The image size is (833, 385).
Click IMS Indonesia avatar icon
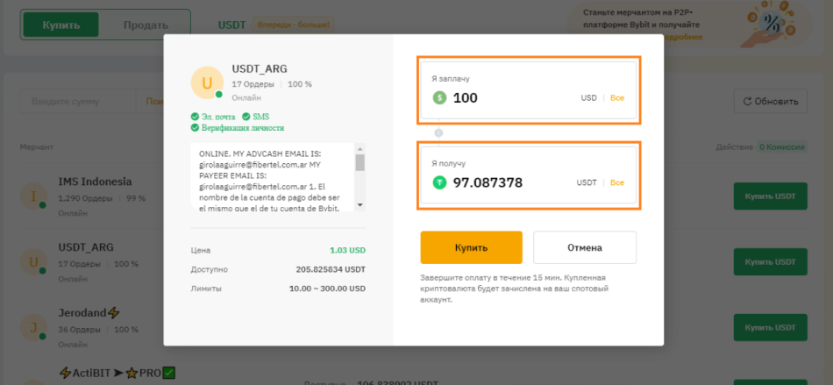point(33,197)
